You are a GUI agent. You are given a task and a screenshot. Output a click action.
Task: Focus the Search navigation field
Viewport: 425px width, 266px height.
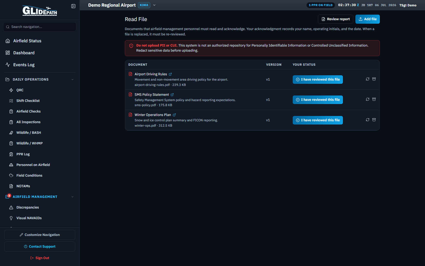(40, 27)
